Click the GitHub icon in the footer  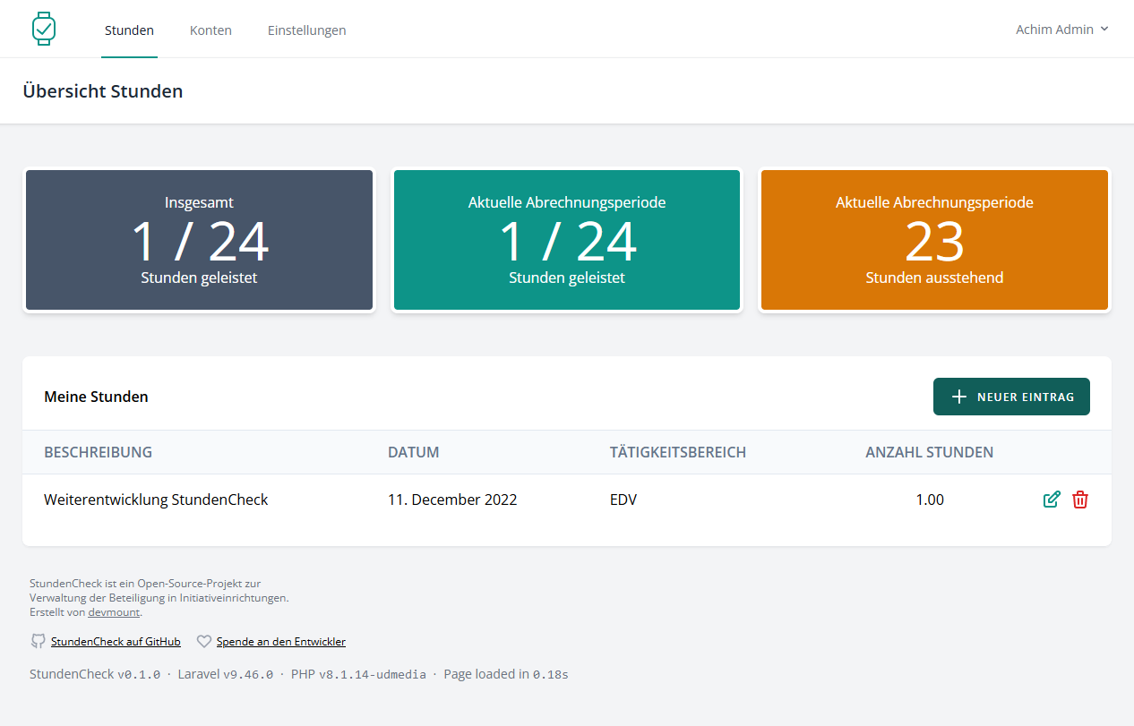[x=38, y=641]
